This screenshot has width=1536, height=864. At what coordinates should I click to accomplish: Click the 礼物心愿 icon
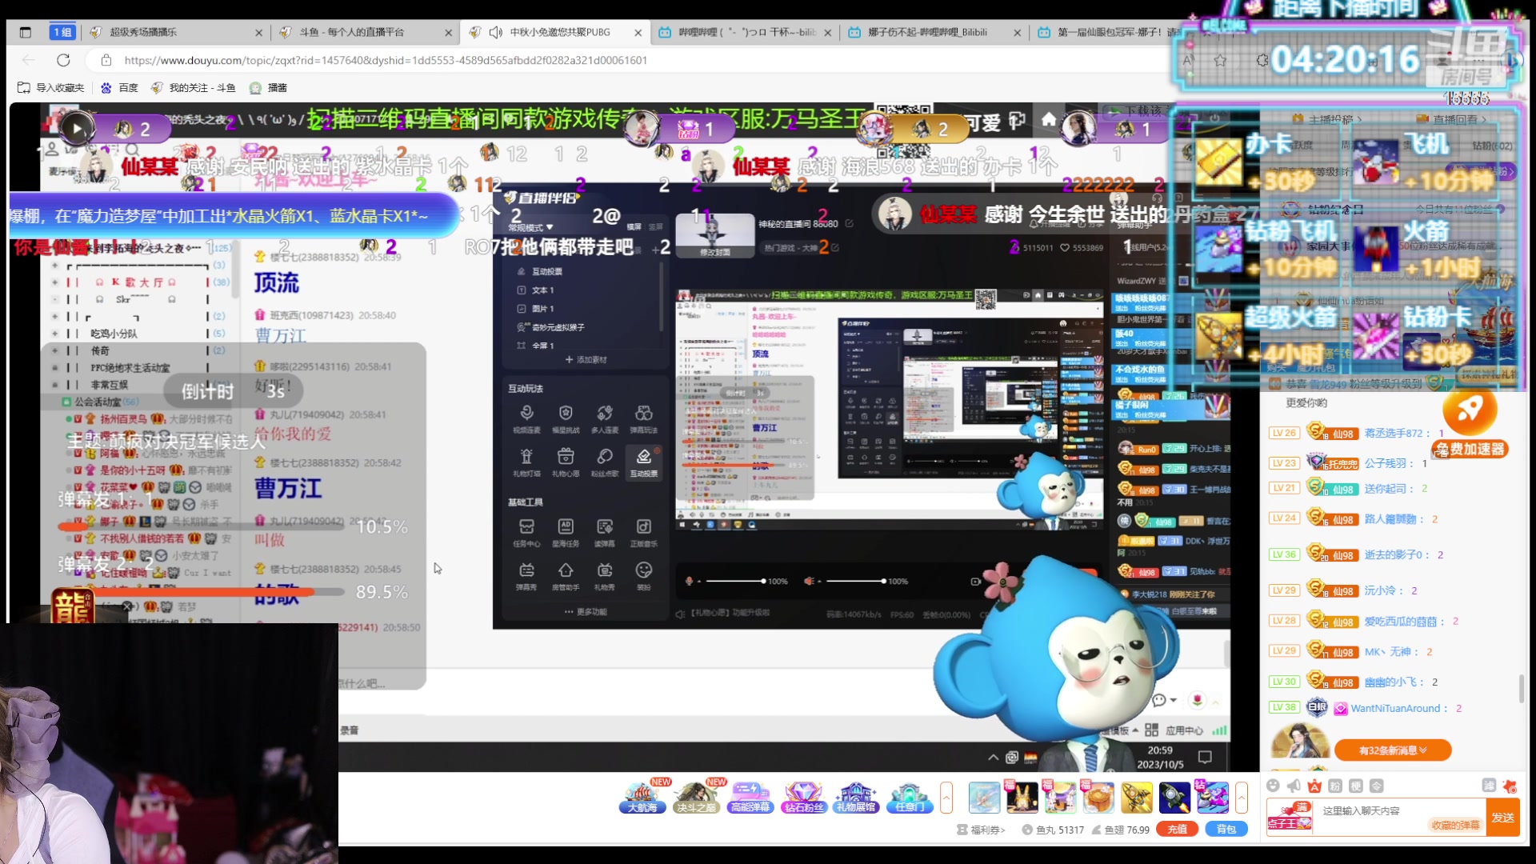566,462
